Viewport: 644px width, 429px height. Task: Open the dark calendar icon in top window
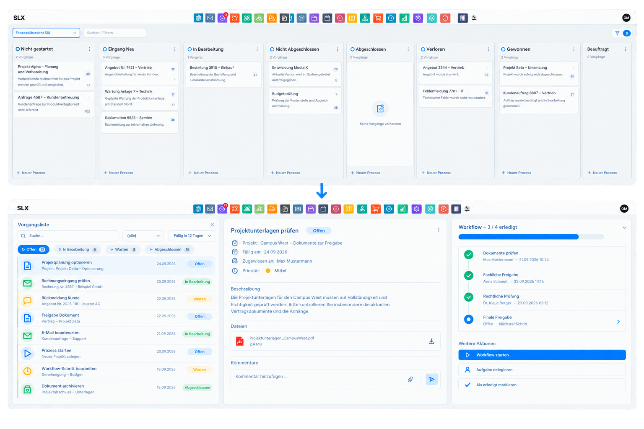tap(327, 18)
